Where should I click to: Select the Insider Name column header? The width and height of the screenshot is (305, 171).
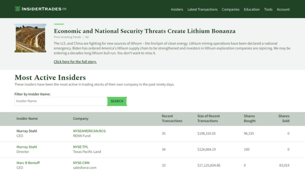click(x=27, y=118)
